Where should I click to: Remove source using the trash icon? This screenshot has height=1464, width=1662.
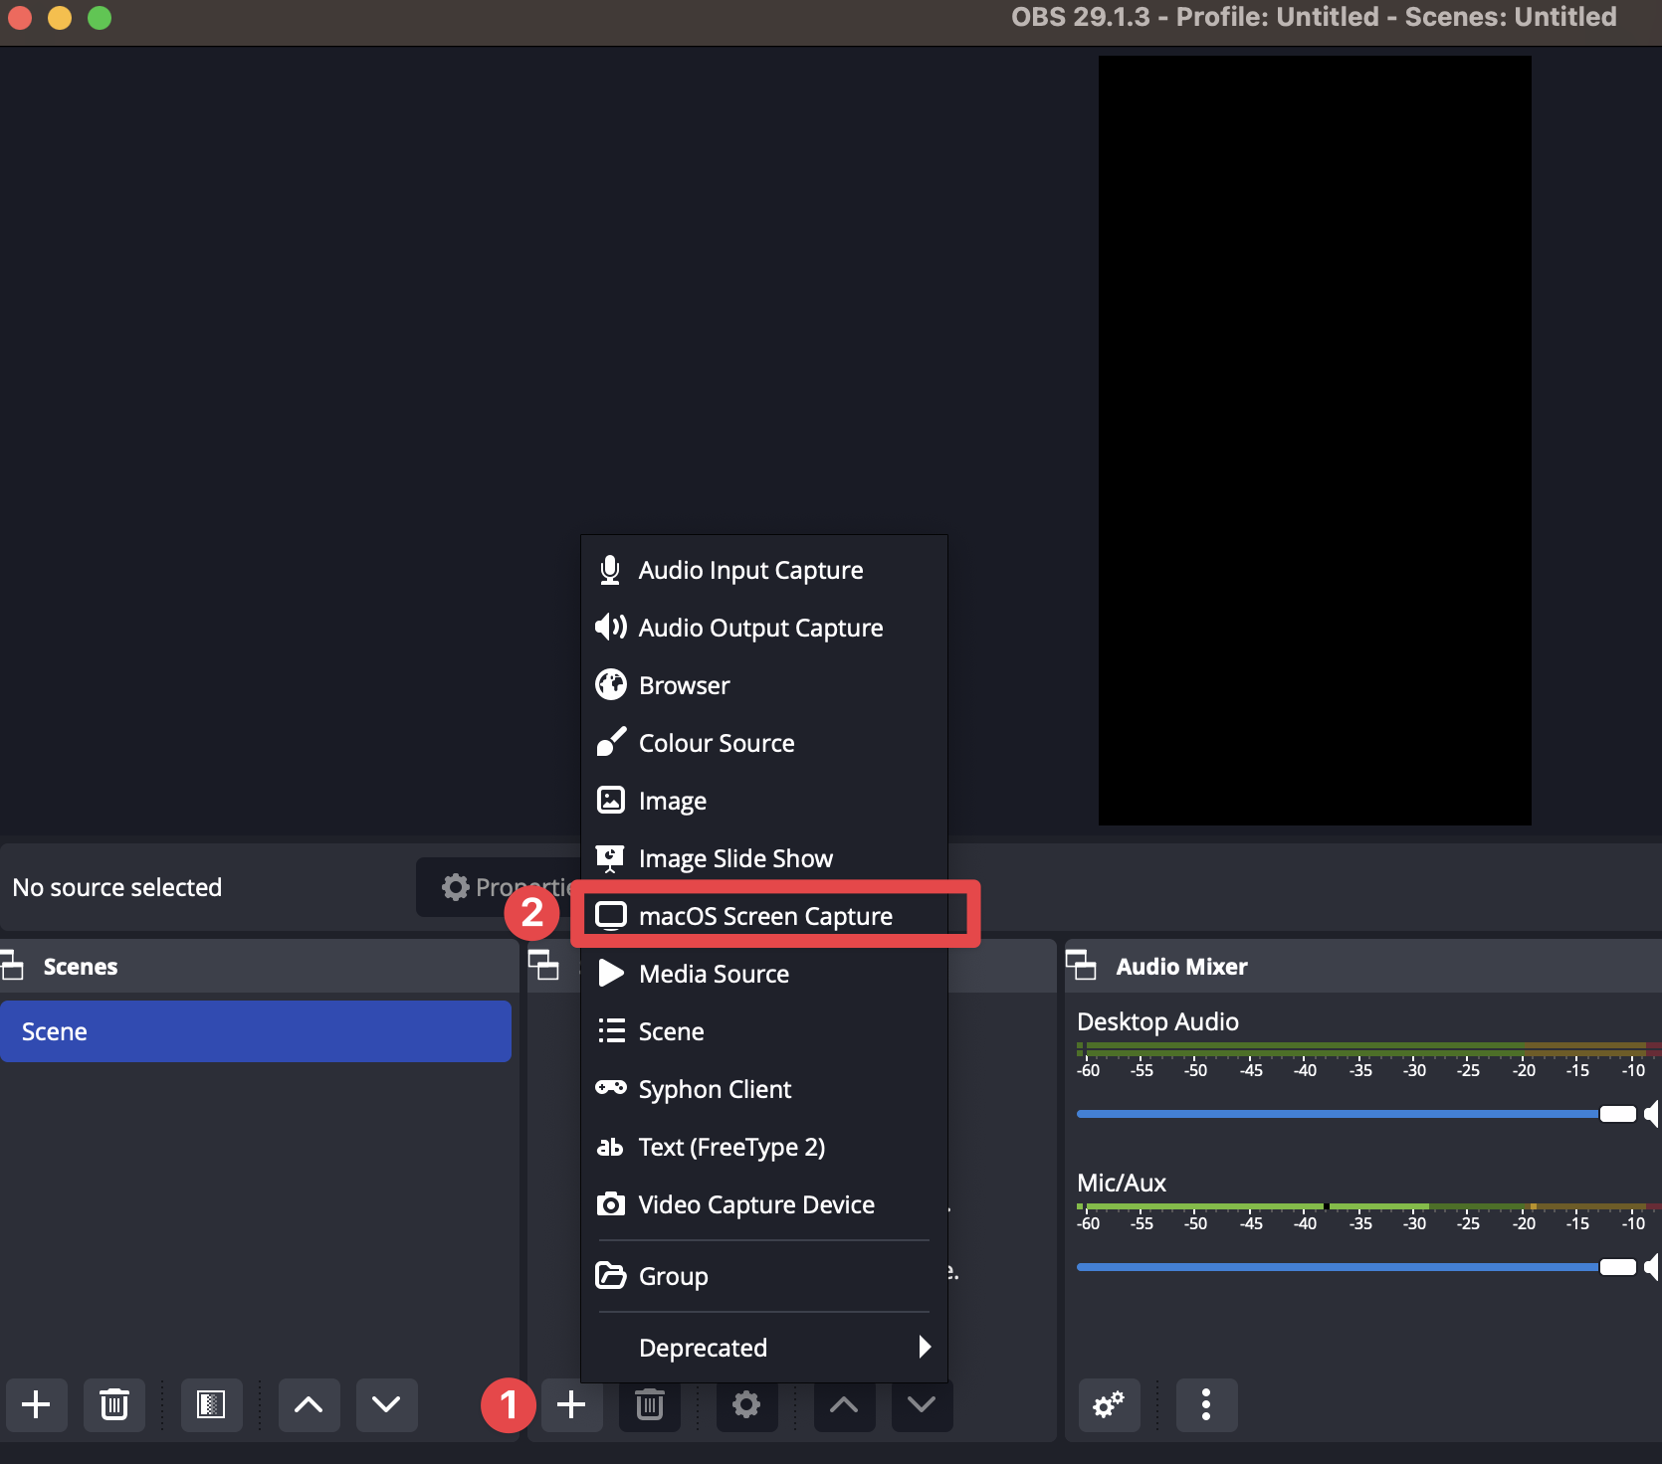[x=649, y=1404]
